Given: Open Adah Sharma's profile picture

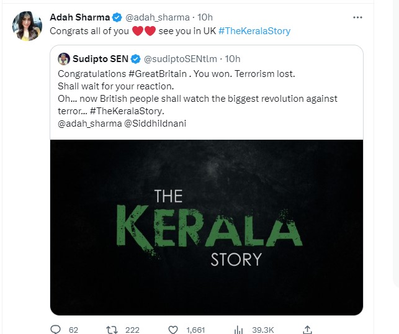Looking at the screenshot, I should pos(26,25).
